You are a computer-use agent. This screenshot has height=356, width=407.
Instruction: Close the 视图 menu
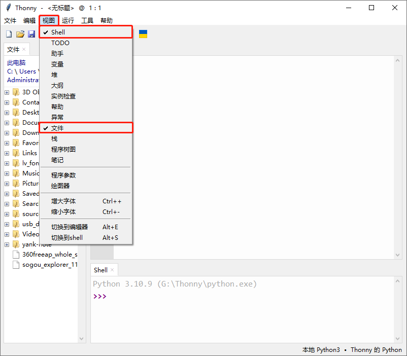coord(49,20)
